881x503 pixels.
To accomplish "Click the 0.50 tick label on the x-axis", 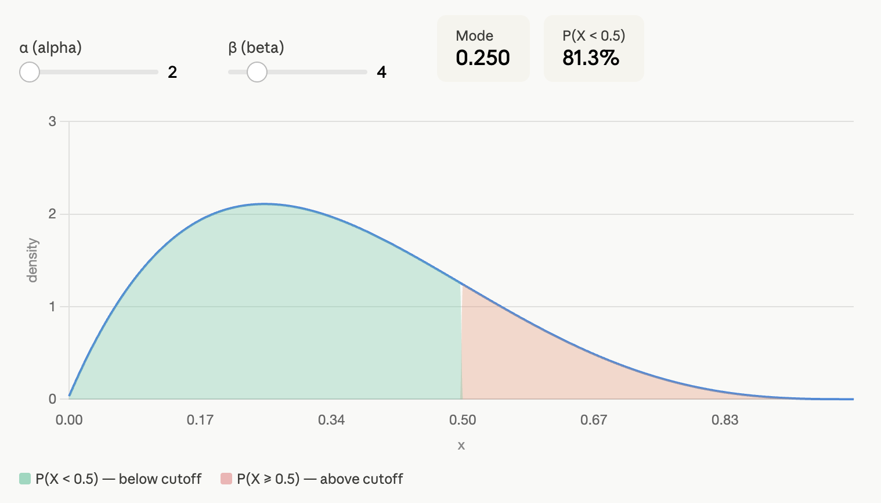I will (463, 420).
